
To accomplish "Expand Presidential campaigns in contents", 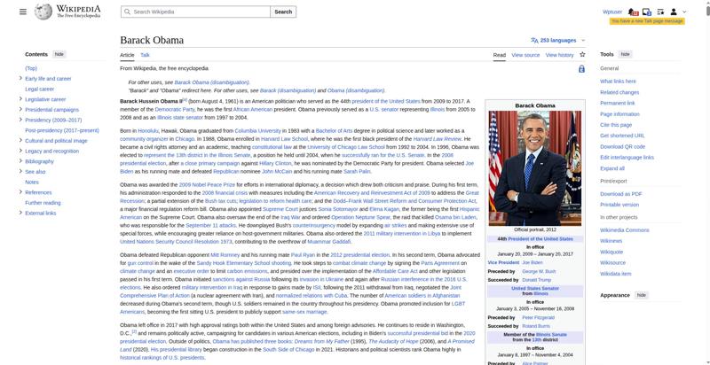I will (20, 109).
